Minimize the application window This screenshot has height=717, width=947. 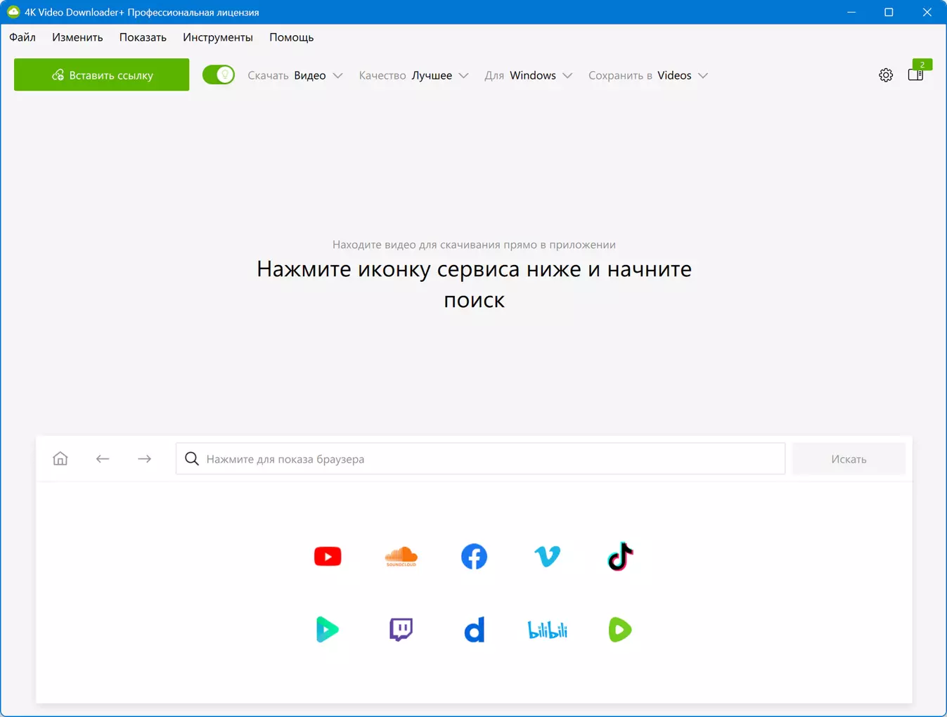pyautogui.click(x=851, y=12)
